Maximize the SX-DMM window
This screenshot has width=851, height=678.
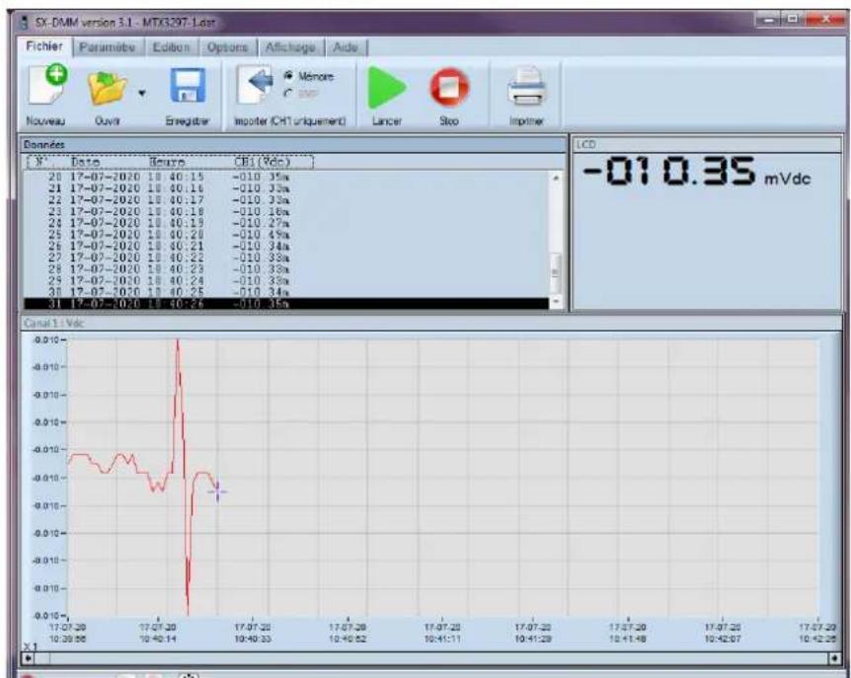[793, 21]
